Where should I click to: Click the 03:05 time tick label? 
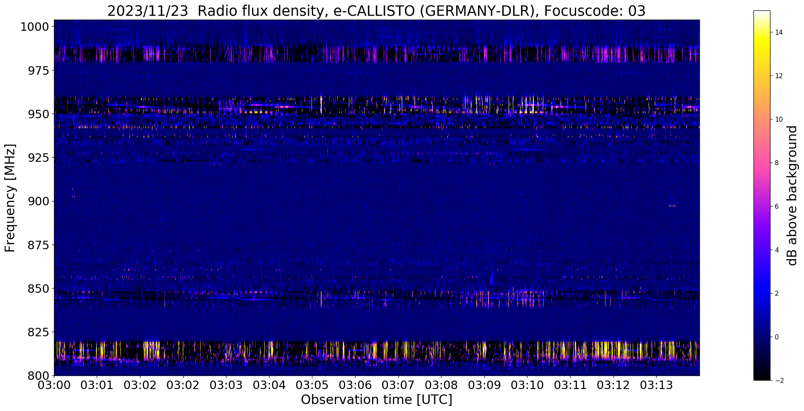(x=312, y=385)
